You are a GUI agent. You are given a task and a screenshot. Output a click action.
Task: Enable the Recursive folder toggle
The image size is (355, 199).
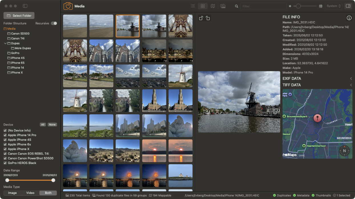click(x=54, y=23)
